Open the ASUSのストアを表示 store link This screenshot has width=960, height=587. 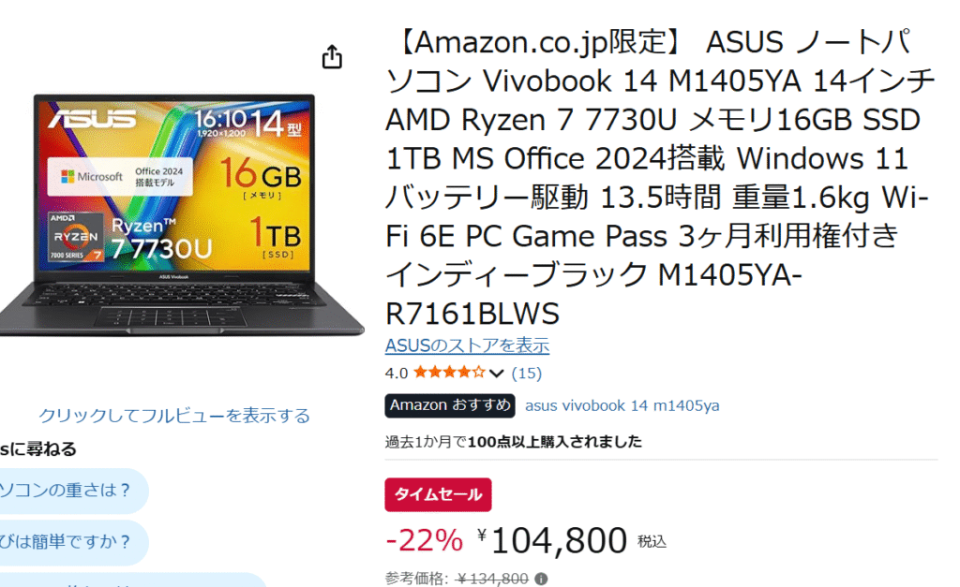point(467,345)
